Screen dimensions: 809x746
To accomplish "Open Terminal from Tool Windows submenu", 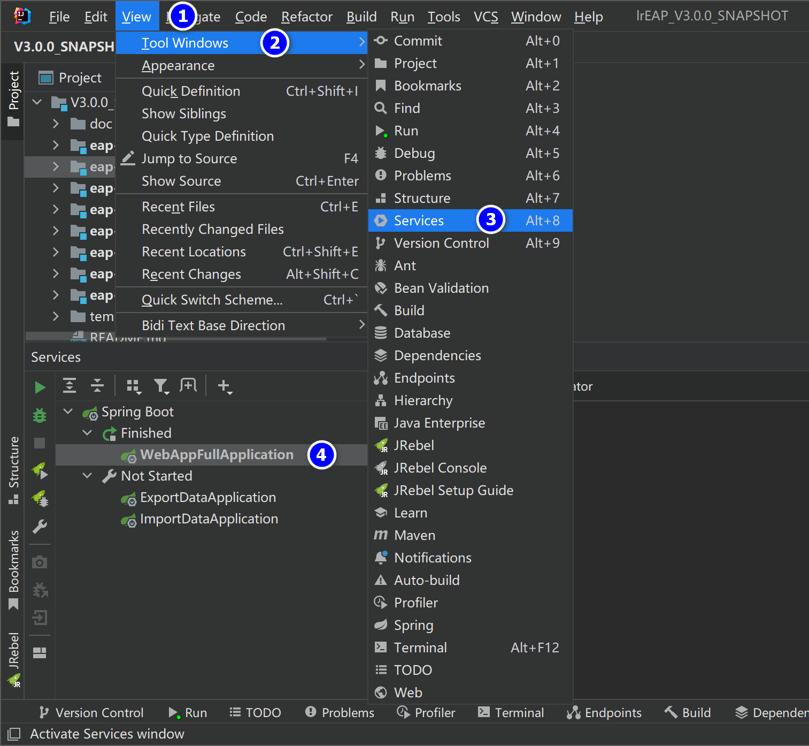I will click(x=471, y=648).
